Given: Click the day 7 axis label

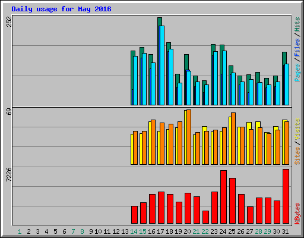Looking at the screenshot, I should pyautogui.click(x=73, y=231).
